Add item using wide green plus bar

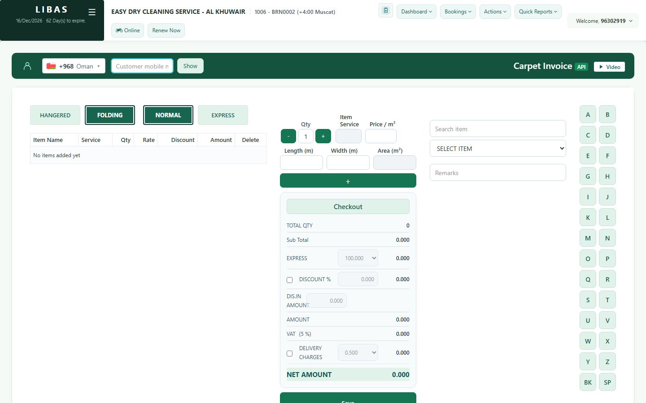[348, 181]
